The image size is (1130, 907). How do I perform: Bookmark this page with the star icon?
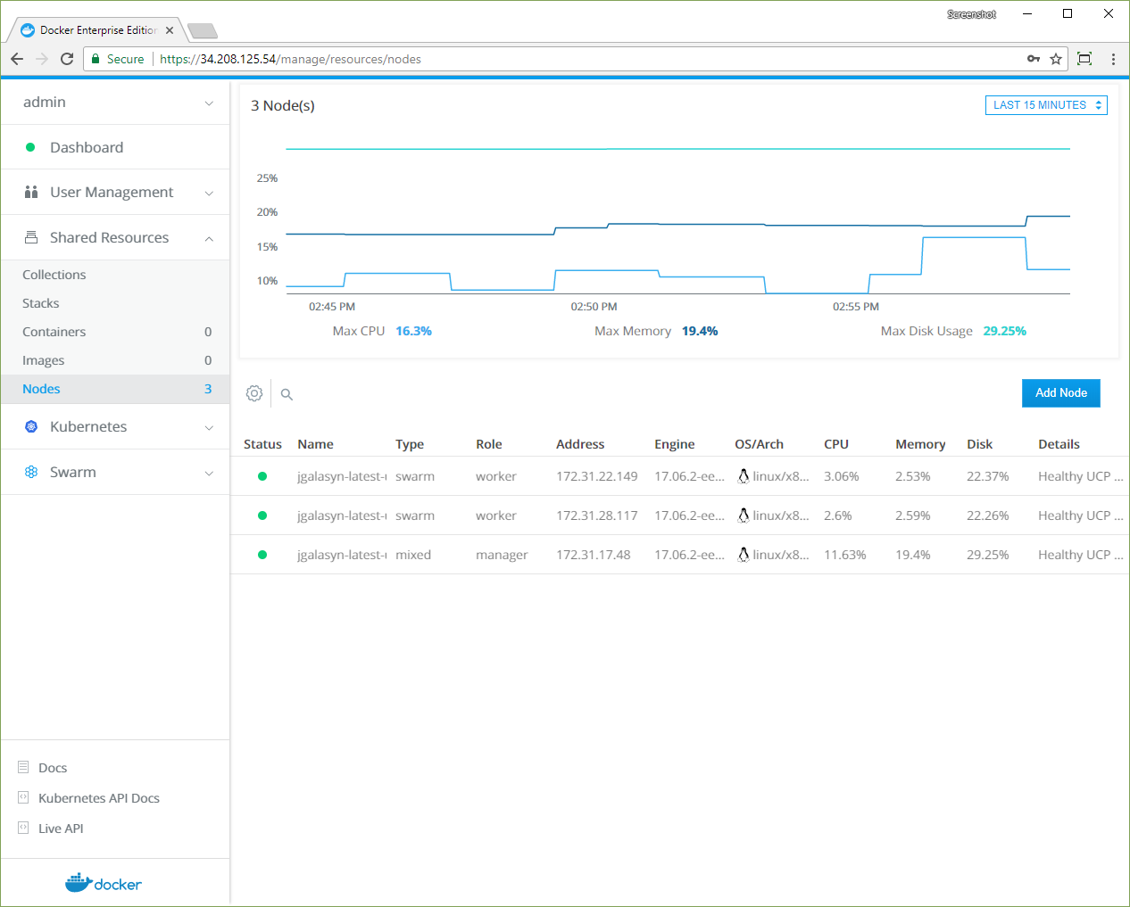click(1056, 59)
